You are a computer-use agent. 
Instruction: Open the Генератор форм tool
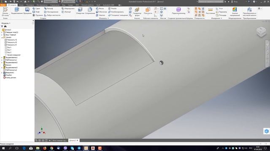tap(137, 12)
